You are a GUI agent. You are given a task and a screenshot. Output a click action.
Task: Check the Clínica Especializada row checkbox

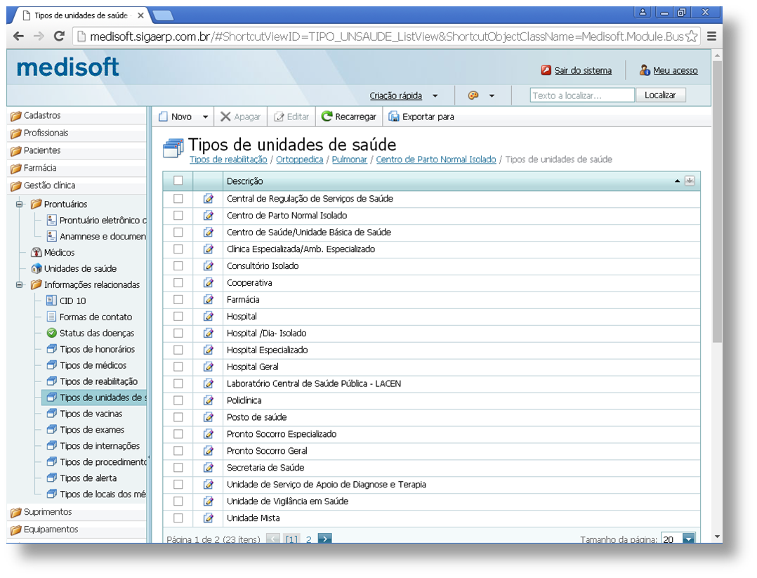[178, 249]
